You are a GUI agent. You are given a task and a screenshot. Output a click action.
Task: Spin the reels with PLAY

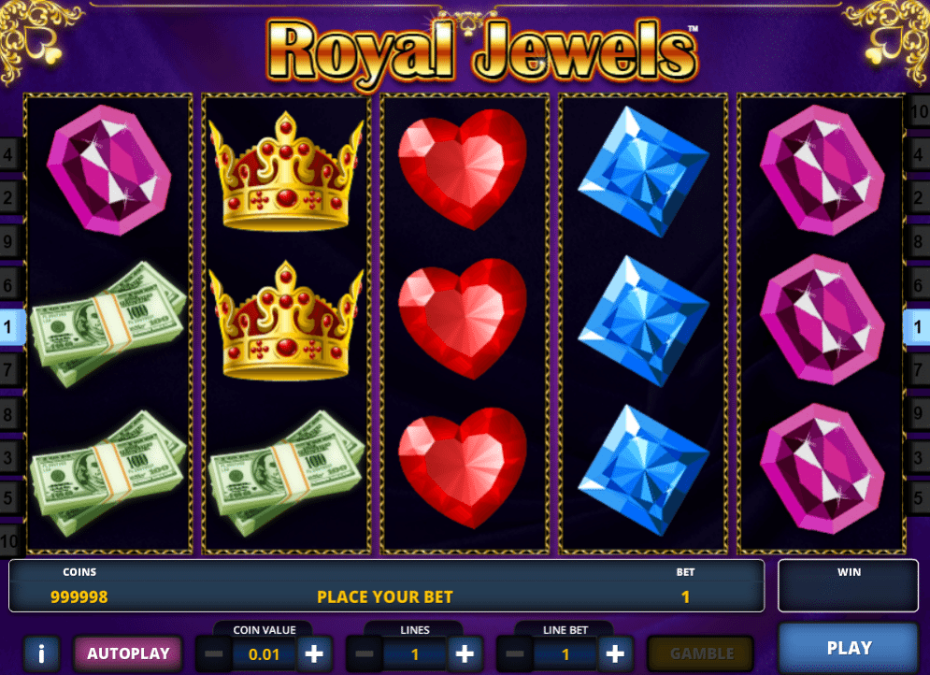pos(848,648)
